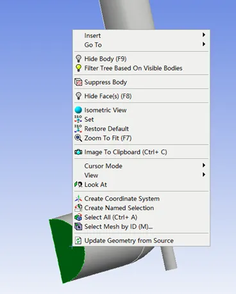The width and height of the screenshot is (236, 294).
Task: Select Suppress Body from context menu
Action: point(142,82)
